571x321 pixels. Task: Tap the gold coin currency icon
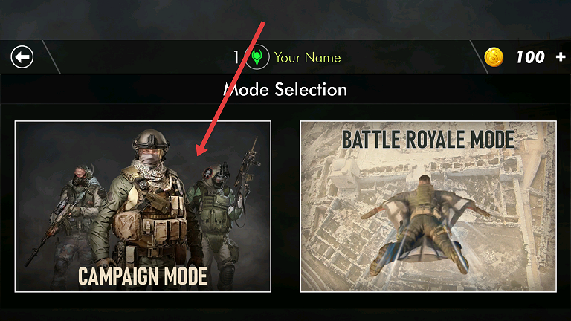(x=494, y=57)
